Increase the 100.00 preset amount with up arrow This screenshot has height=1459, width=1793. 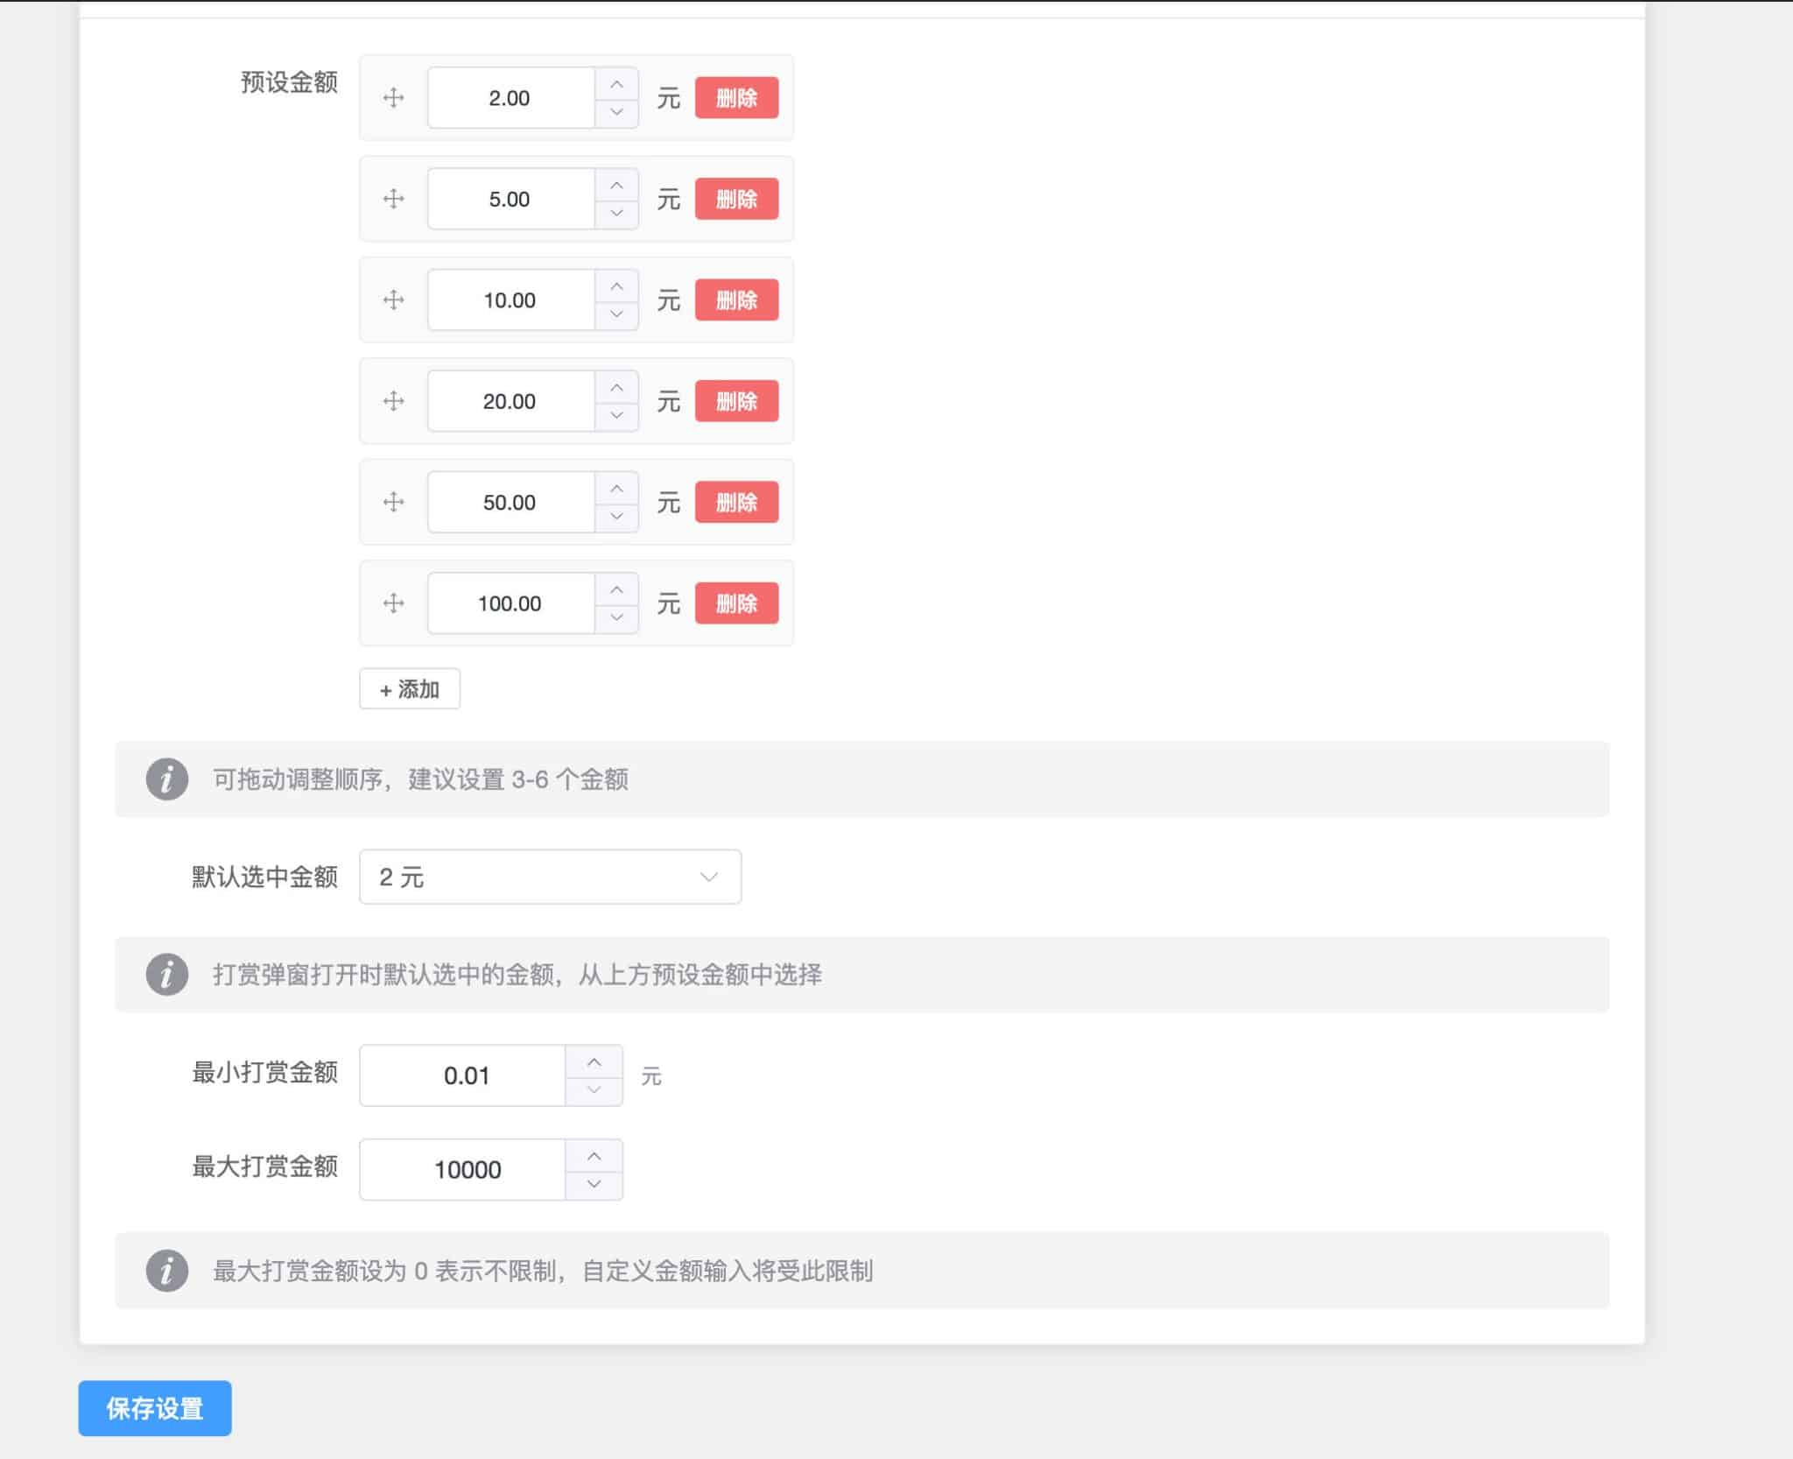pyautogui.click(x=616, y=589)
